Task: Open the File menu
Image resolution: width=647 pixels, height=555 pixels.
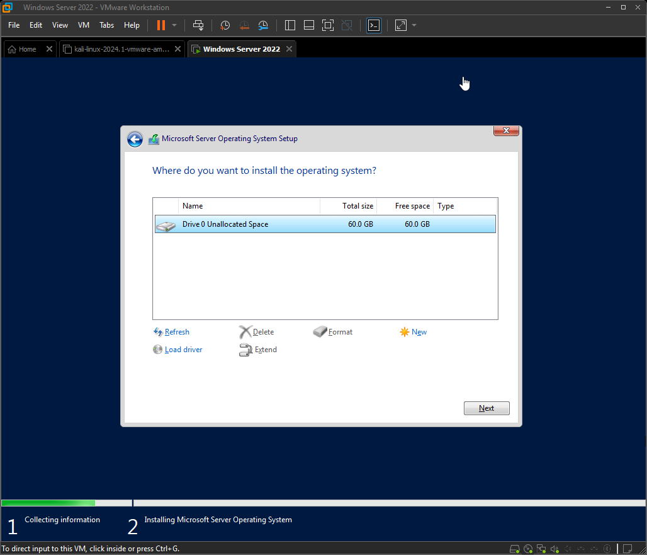Action: coord(14,25)
